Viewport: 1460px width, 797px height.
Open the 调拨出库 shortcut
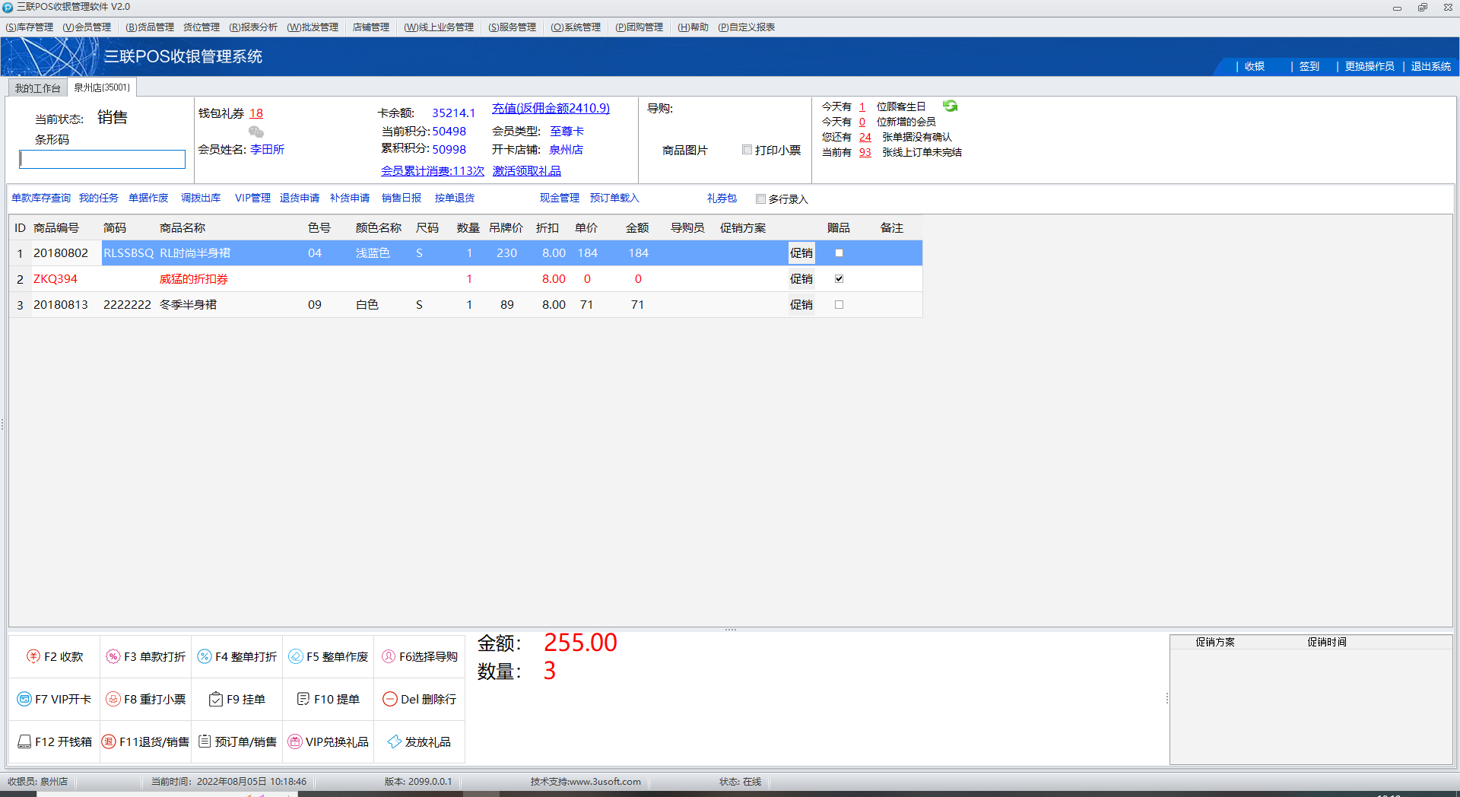(x=201, y=198)
